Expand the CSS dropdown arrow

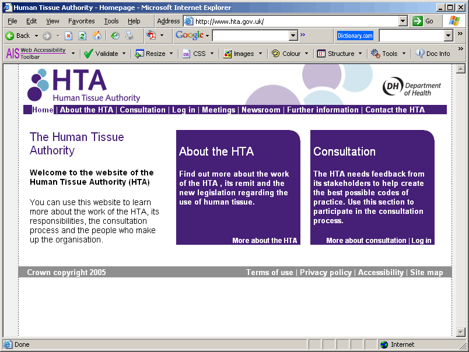click(x=212, y=54)
